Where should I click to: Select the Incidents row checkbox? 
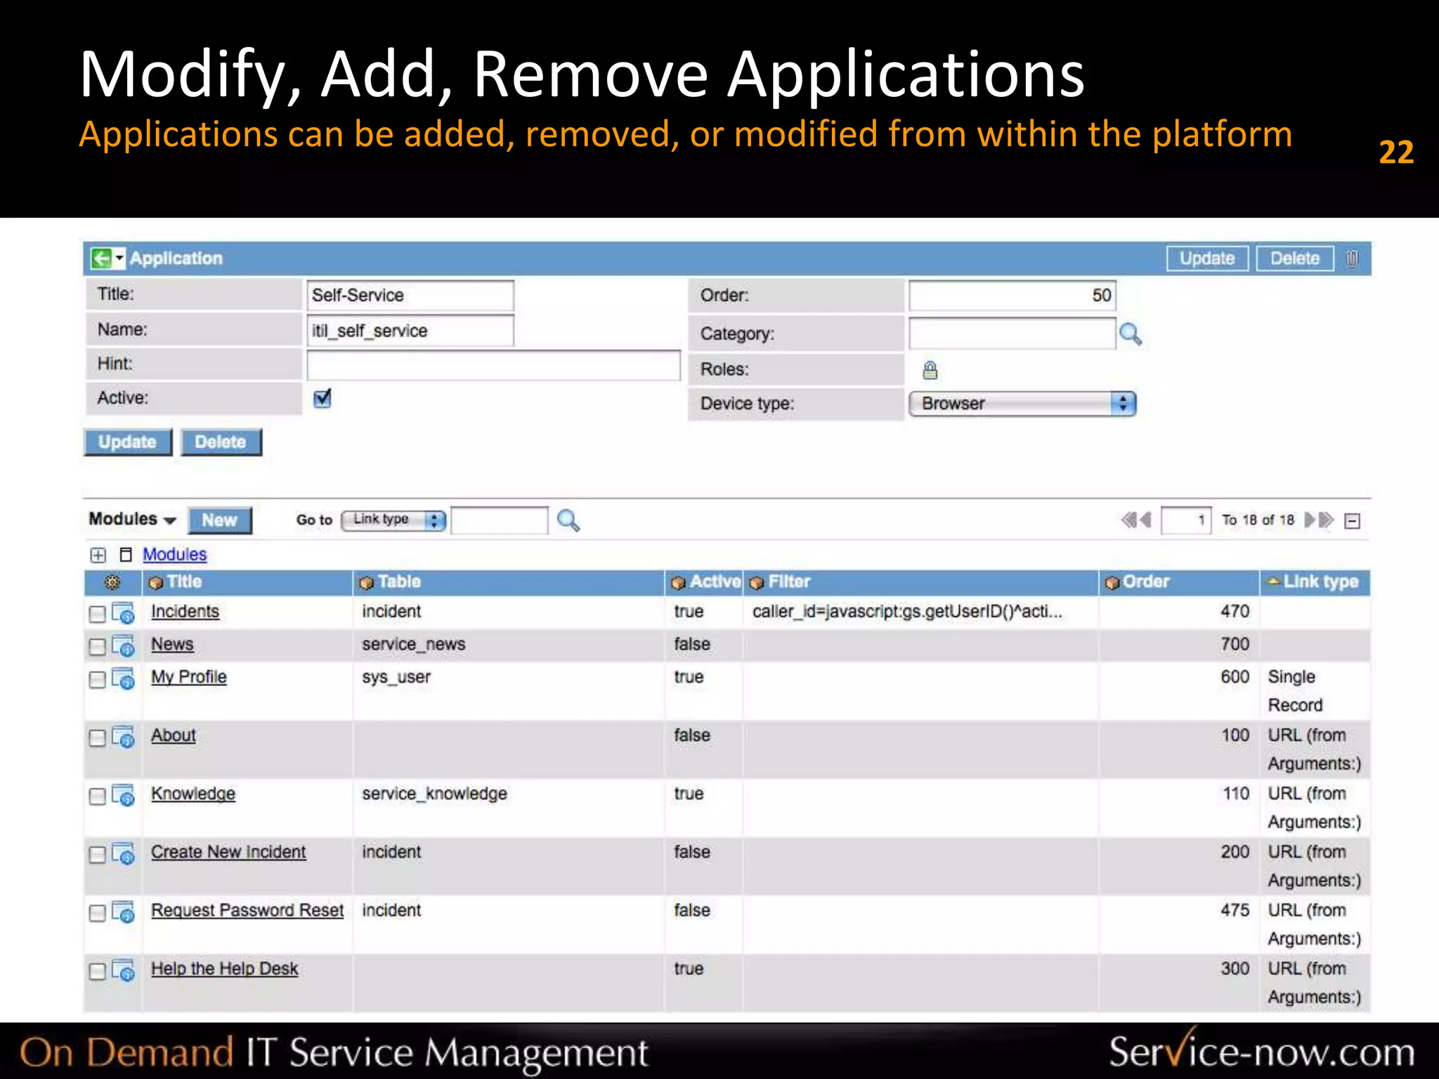coord(98,614)
